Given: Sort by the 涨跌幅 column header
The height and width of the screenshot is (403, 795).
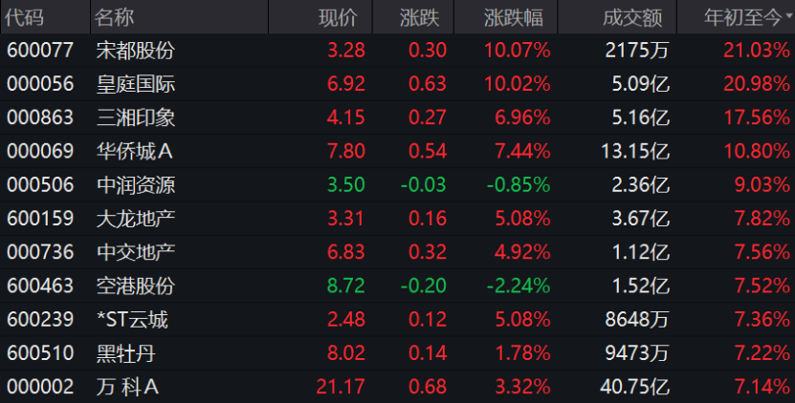Looking at the screenshot, I should [x=517, y=17].
